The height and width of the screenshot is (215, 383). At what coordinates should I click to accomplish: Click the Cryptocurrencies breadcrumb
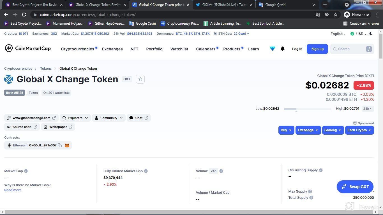[x=18, y=69]
